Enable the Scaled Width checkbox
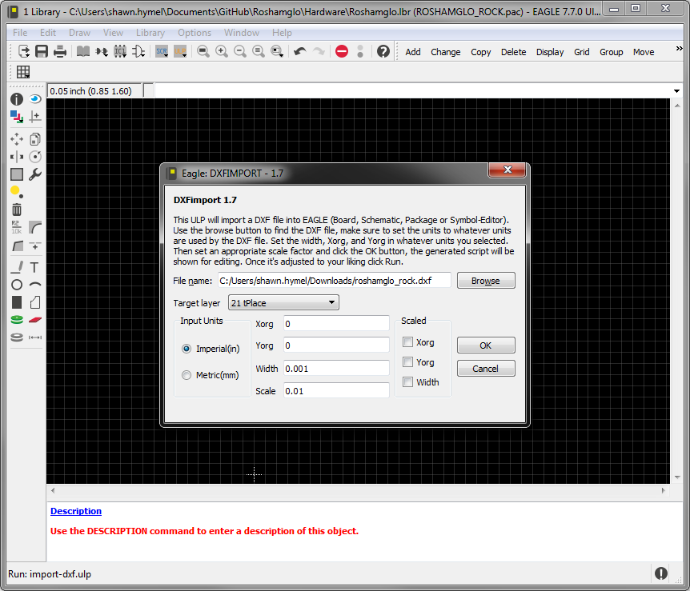The height and width of the screenshot is (591, 690). coord(408,381)
